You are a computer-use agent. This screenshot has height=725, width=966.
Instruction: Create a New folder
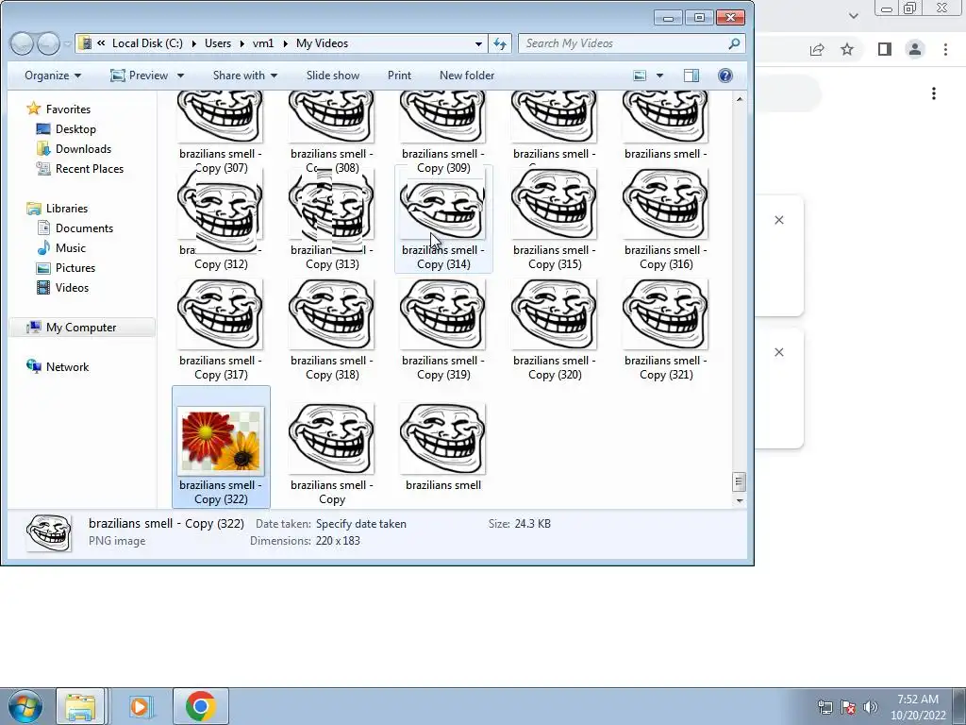tap(467, 76)
